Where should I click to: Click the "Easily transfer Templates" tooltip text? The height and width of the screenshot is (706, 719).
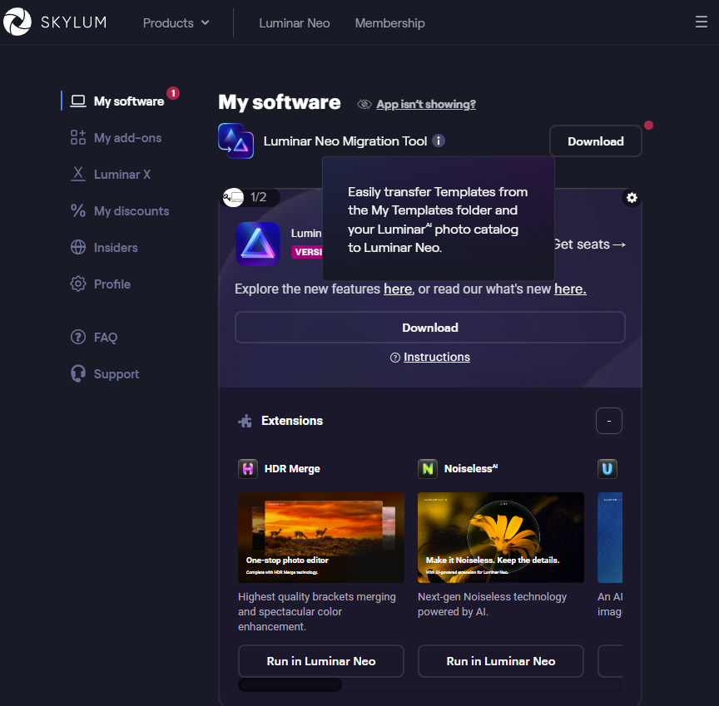click(x=438, y=220)
